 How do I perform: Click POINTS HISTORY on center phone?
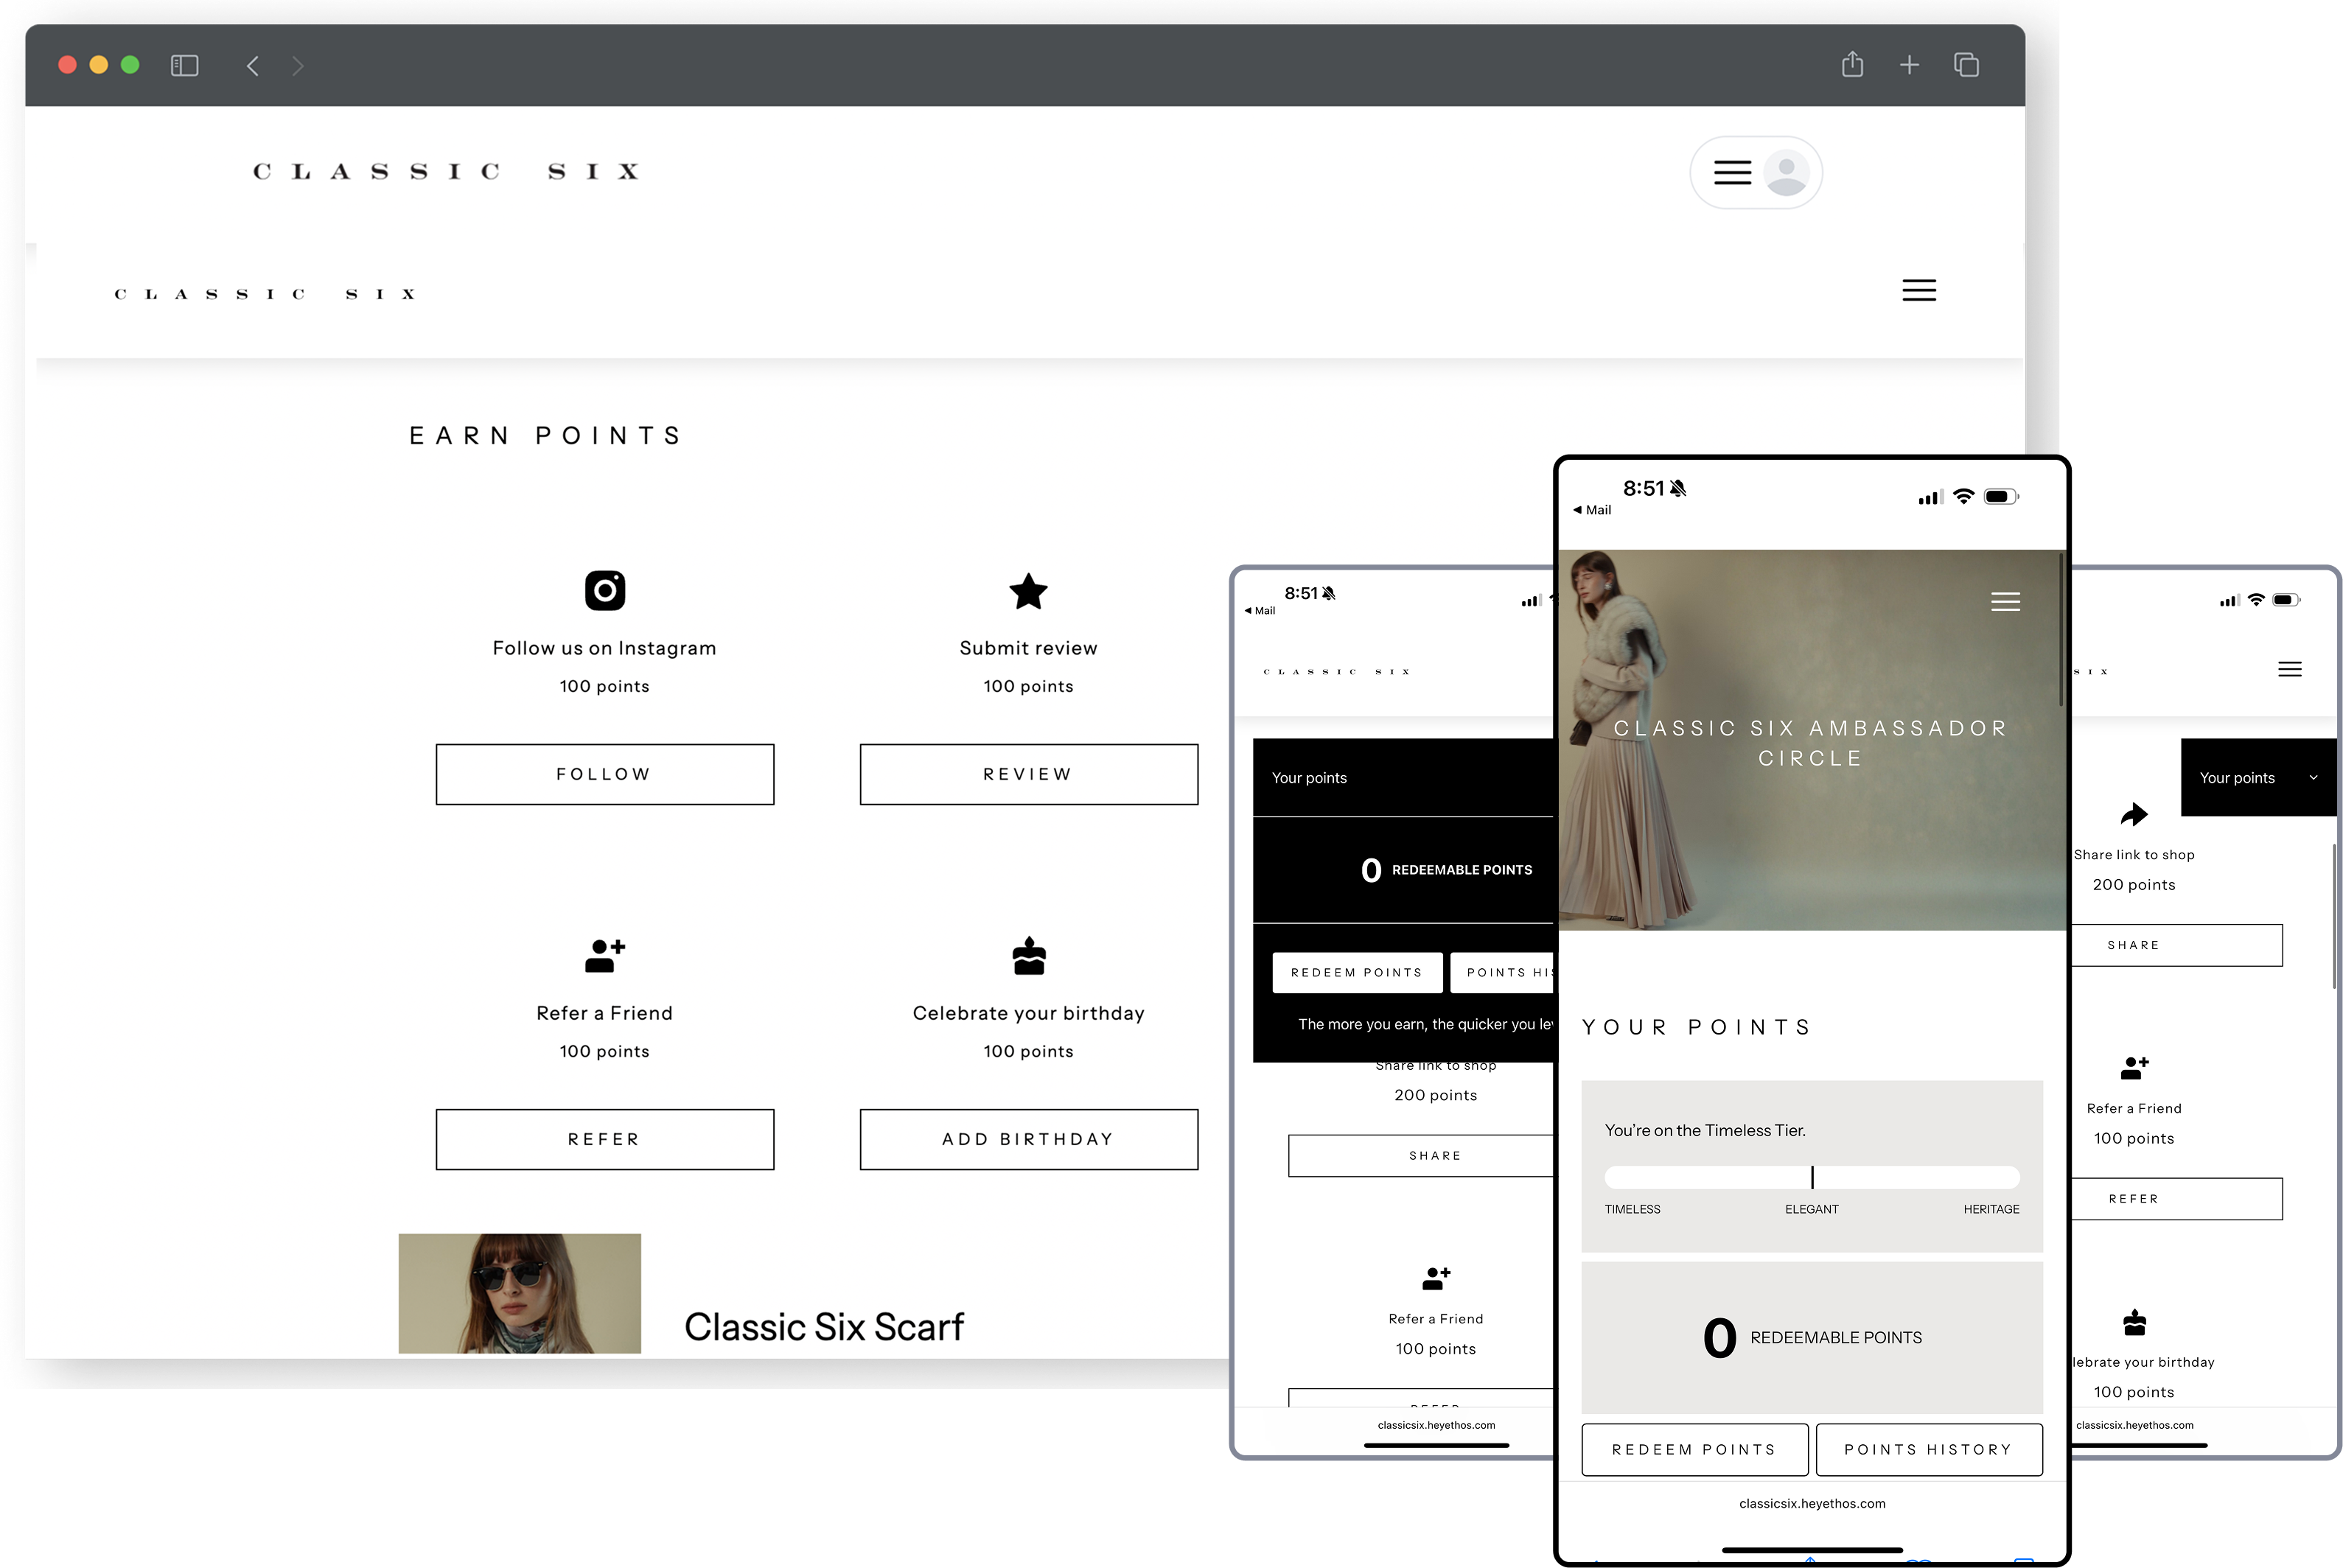pyautogui.click(x=1928, y=1449)
